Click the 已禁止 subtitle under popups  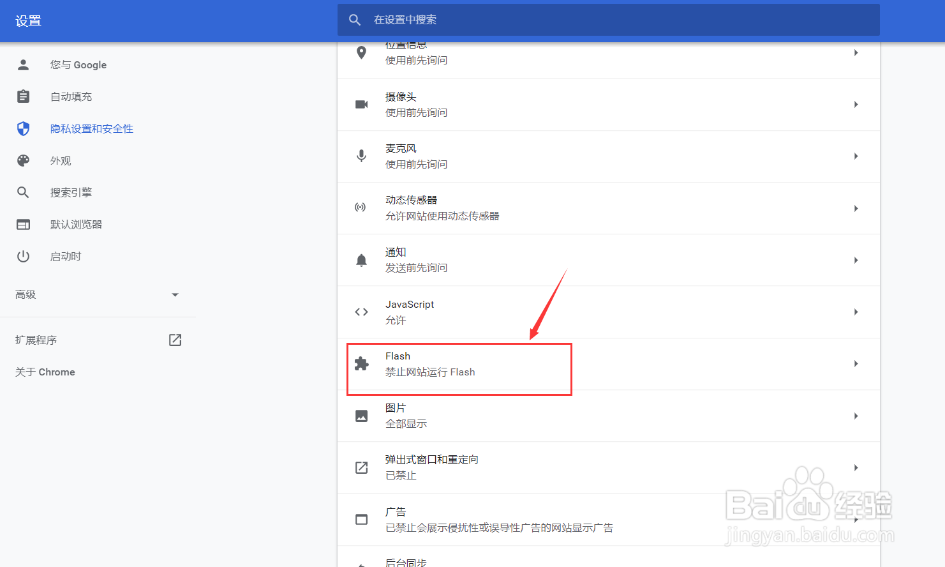(401, 475)
